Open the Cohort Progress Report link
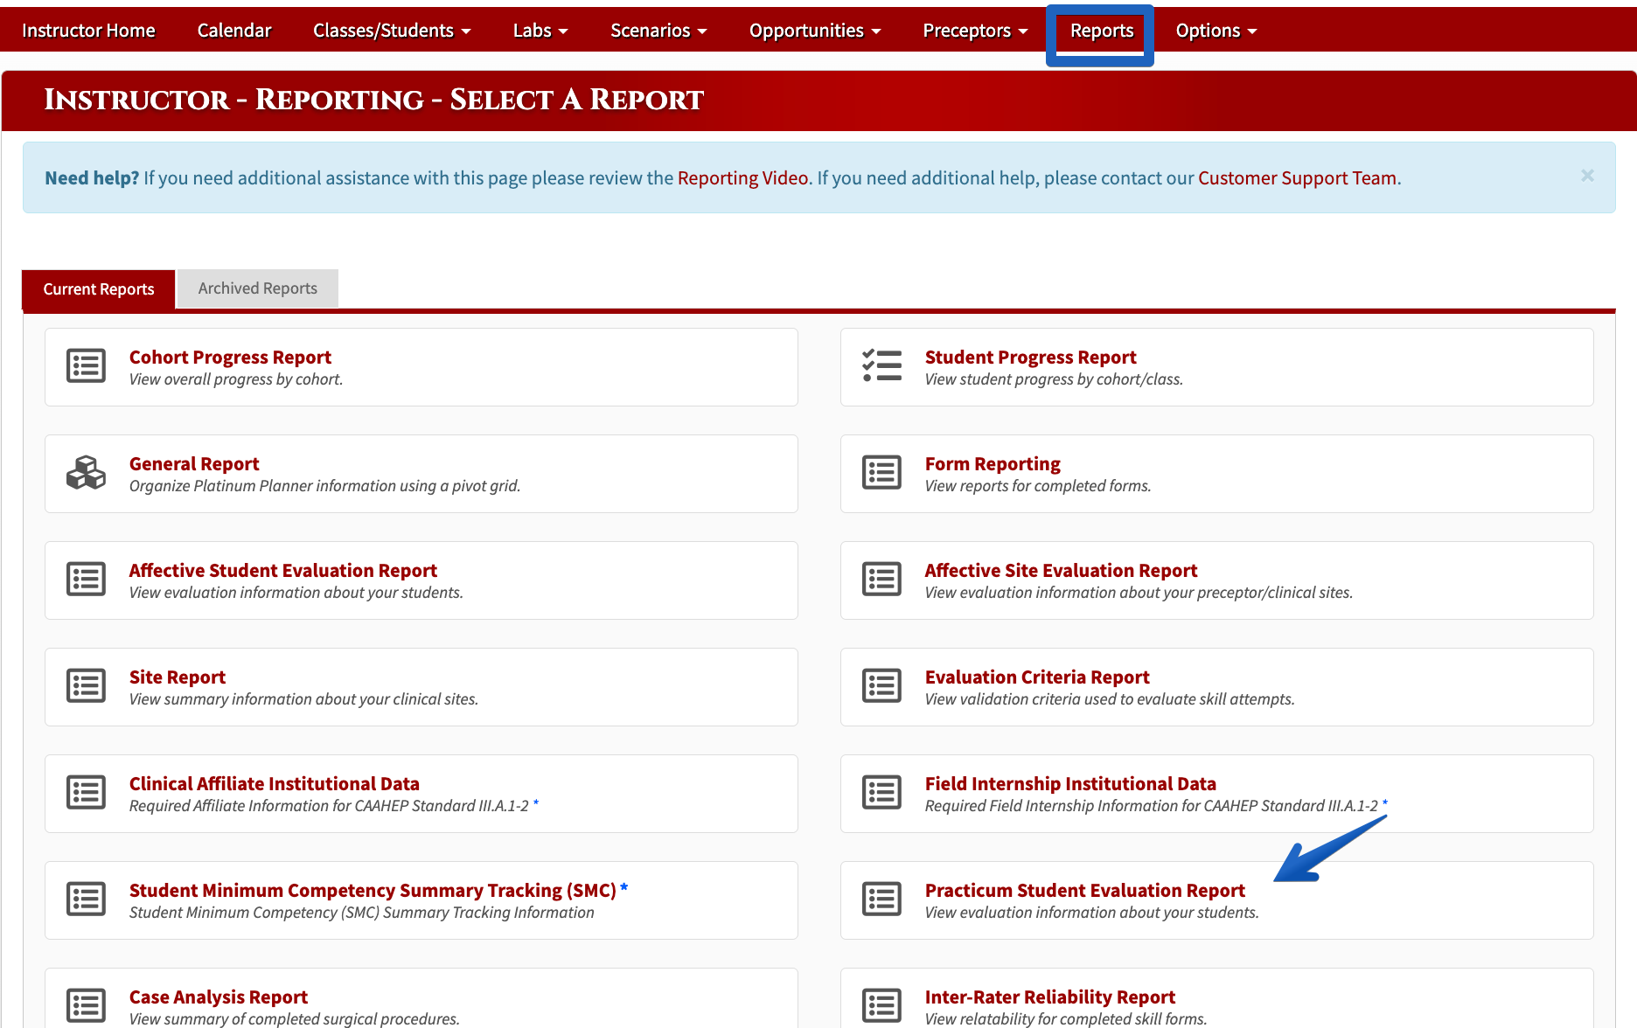This screenshot has width=1637, height=1028. coord(230,357)
